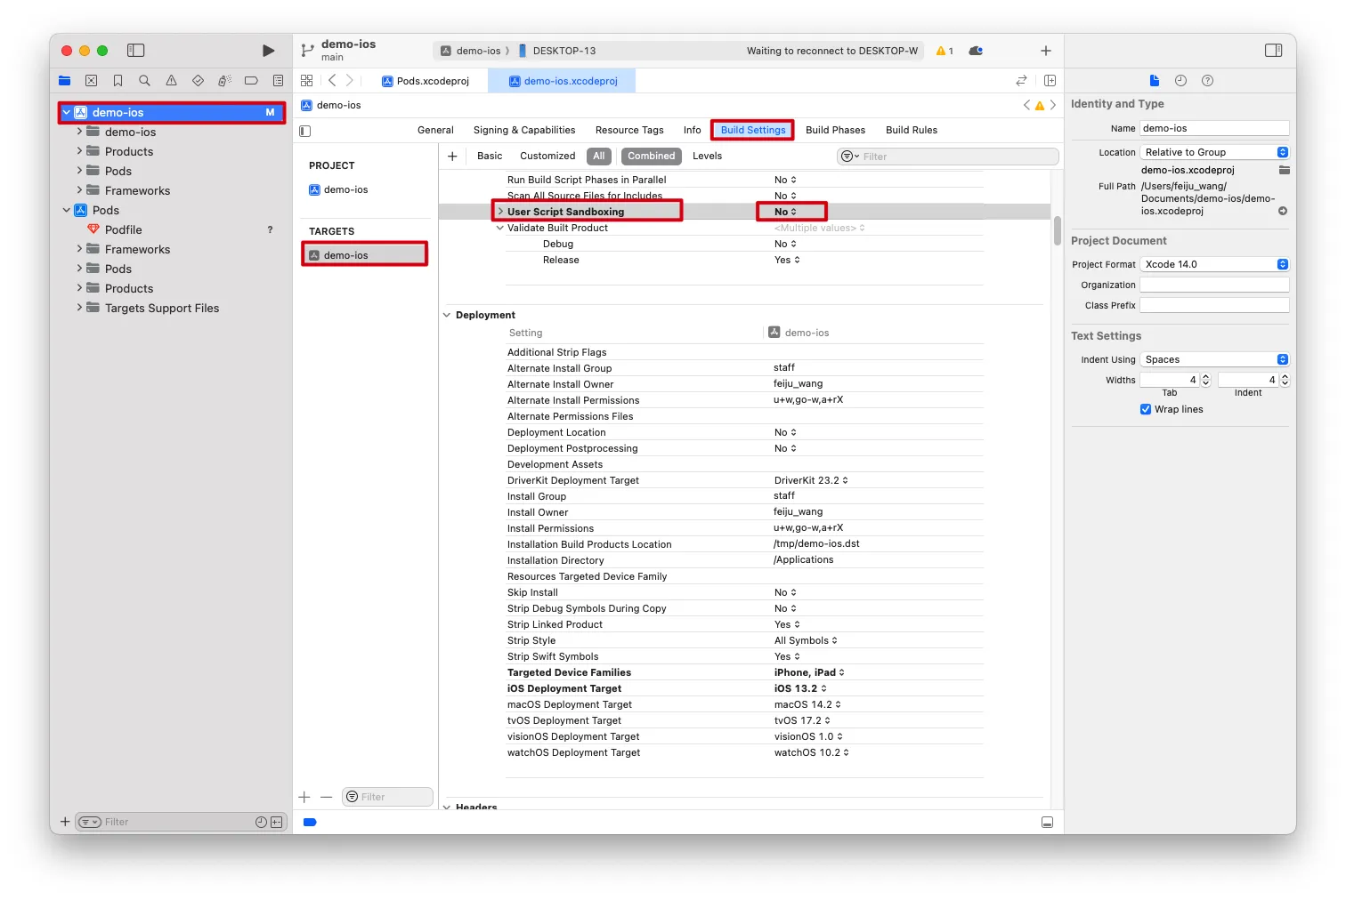Screen dimensions: 1346x900
Task: Hide the navigator sidebar
Action: pos(136,51)
